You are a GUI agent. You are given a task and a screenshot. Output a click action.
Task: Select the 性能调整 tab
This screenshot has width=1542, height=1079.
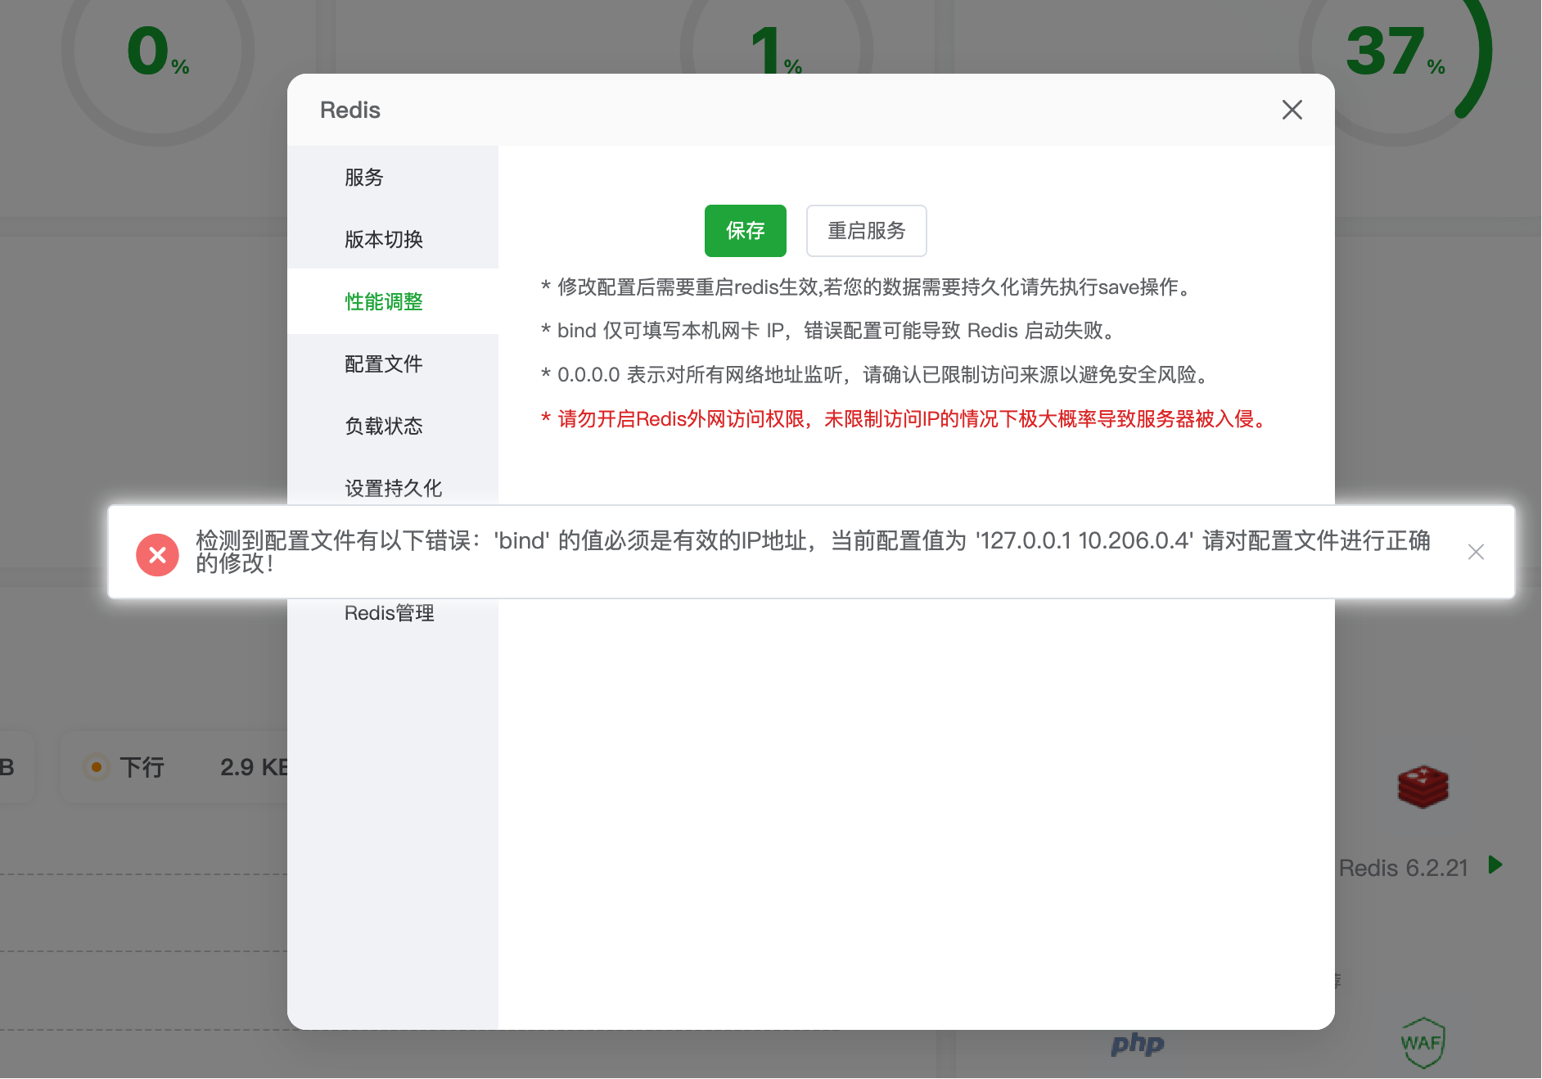(393, 301)
